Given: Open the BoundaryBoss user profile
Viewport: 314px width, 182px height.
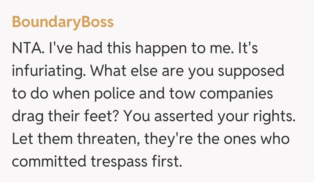Looking at the screenshot, I should click(x=63, y=22).
